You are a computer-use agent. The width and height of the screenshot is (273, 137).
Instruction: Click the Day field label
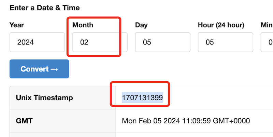(141, 25)
